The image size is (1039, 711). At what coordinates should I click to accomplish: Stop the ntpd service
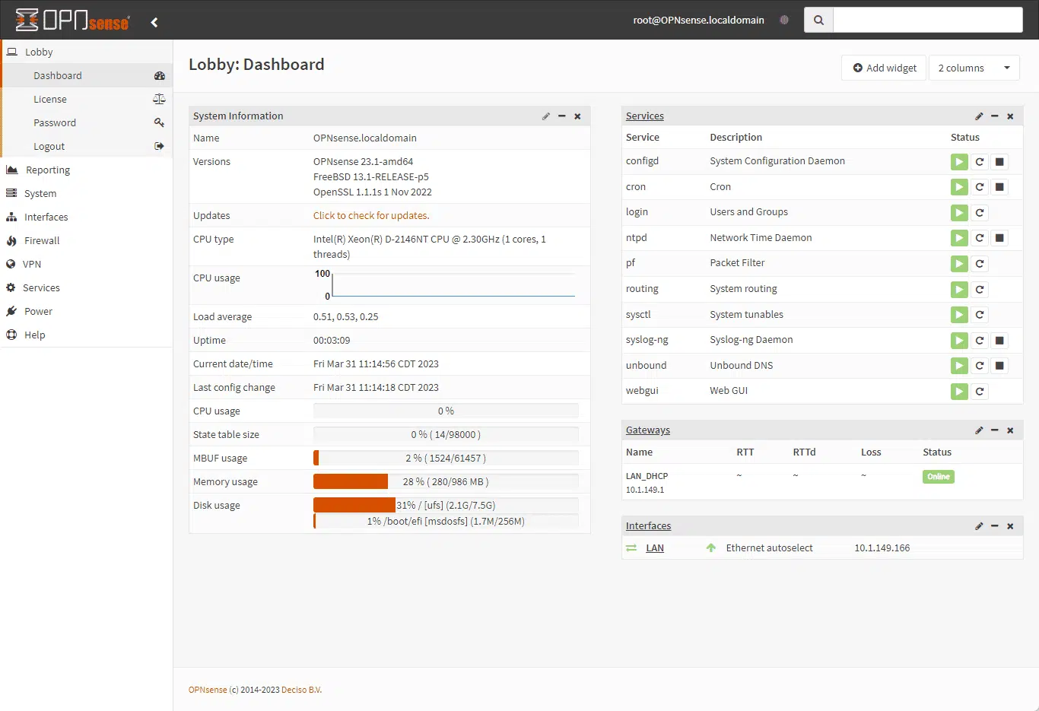pyautogui.click(x=999, y=238)
